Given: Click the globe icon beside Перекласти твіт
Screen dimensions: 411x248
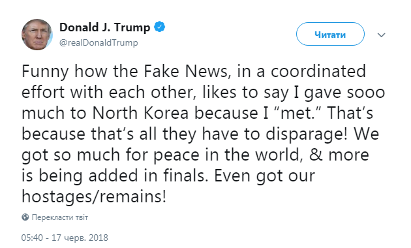Looking at the screenshot, I should 25,217.
